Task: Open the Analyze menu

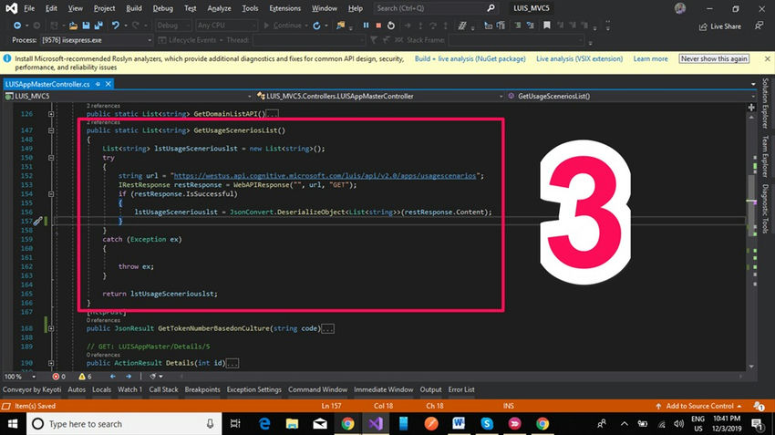Action: 218,8
